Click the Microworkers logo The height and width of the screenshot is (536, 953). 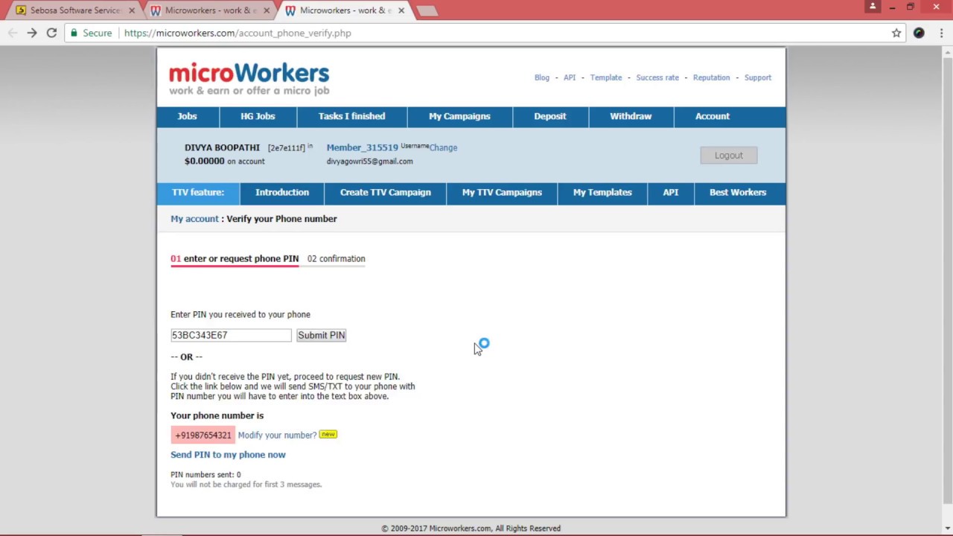tap(249, 79)
